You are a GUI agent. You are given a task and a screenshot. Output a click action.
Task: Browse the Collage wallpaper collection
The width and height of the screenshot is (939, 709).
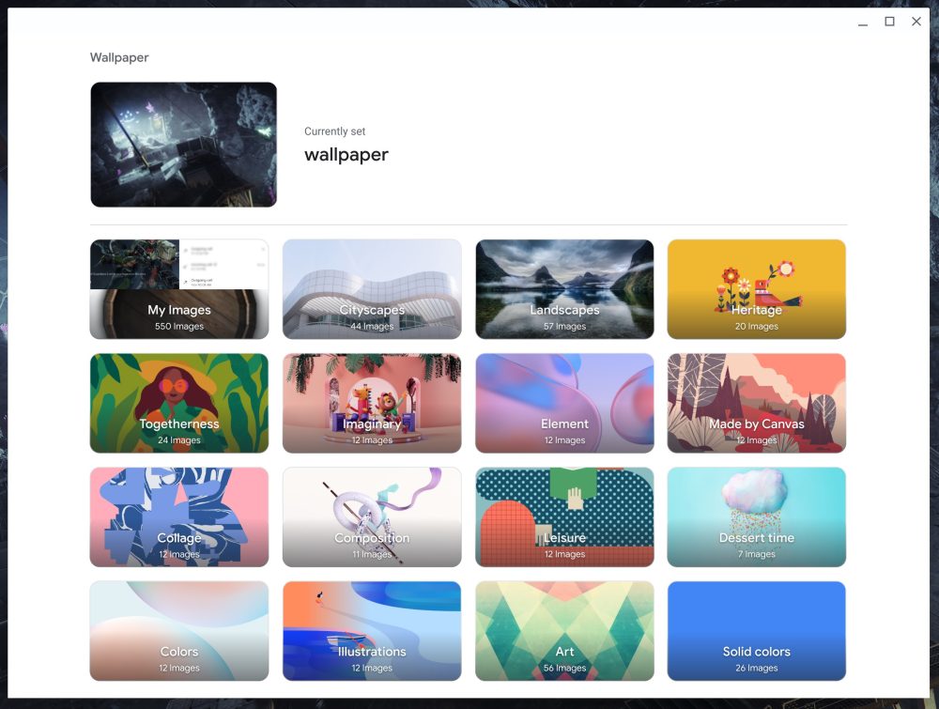pyautogui.click(x=179, y=517)
